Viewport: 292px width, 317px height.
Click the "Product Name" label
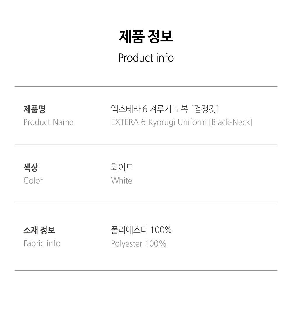[x=48, y=122]
